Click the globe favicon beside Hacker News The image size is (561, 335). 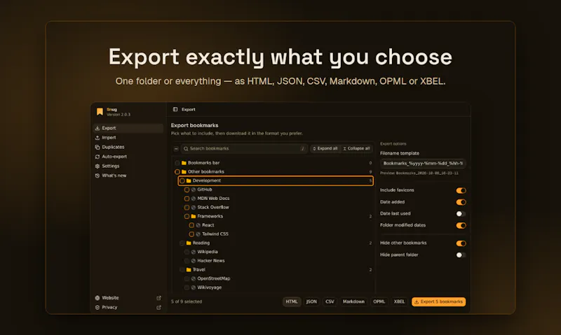(x=194, y=261)
